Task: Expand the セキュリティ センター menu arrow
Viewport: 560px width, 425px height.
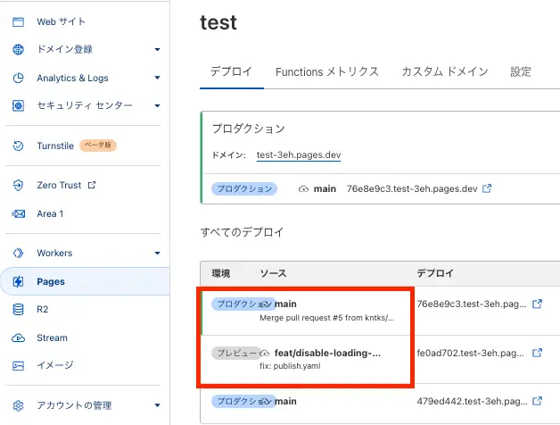Action: point(157,105)
